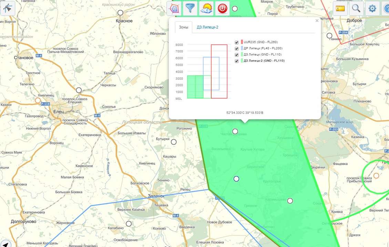Open the magnifying glass search
389x247 pixels.
[x=356, y=8]
